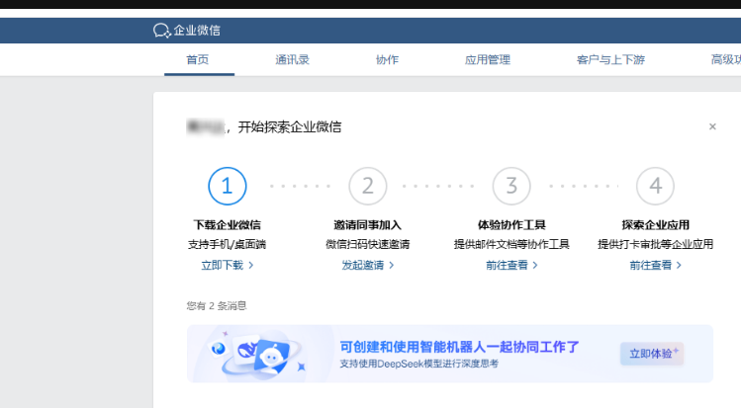Click the 支持手机/桌面端 description

(228, 244)
